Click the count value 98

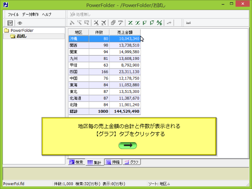[99, 45]
